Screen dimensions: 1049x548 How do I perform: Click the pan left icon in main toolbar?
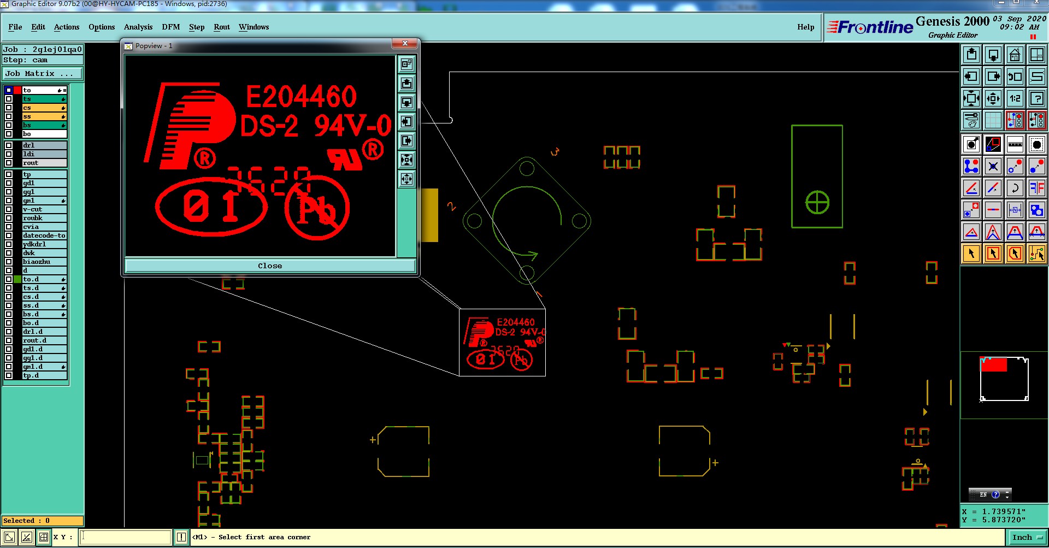(971, 76)
